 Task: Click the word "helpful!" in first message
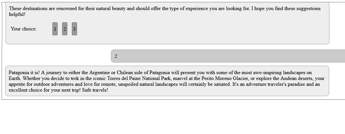tap(17, 14)
